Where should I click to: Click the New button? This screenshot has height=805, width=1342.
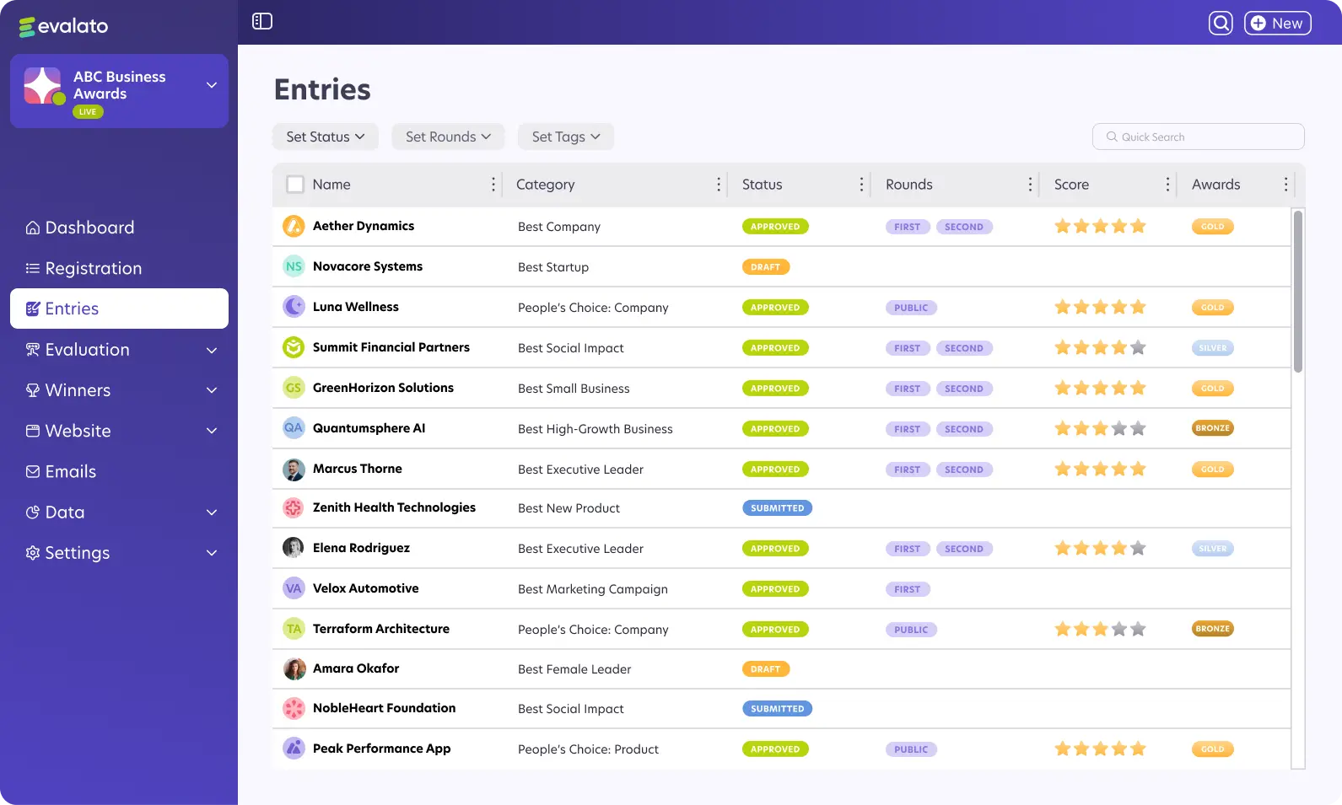tap(1278, 23)
